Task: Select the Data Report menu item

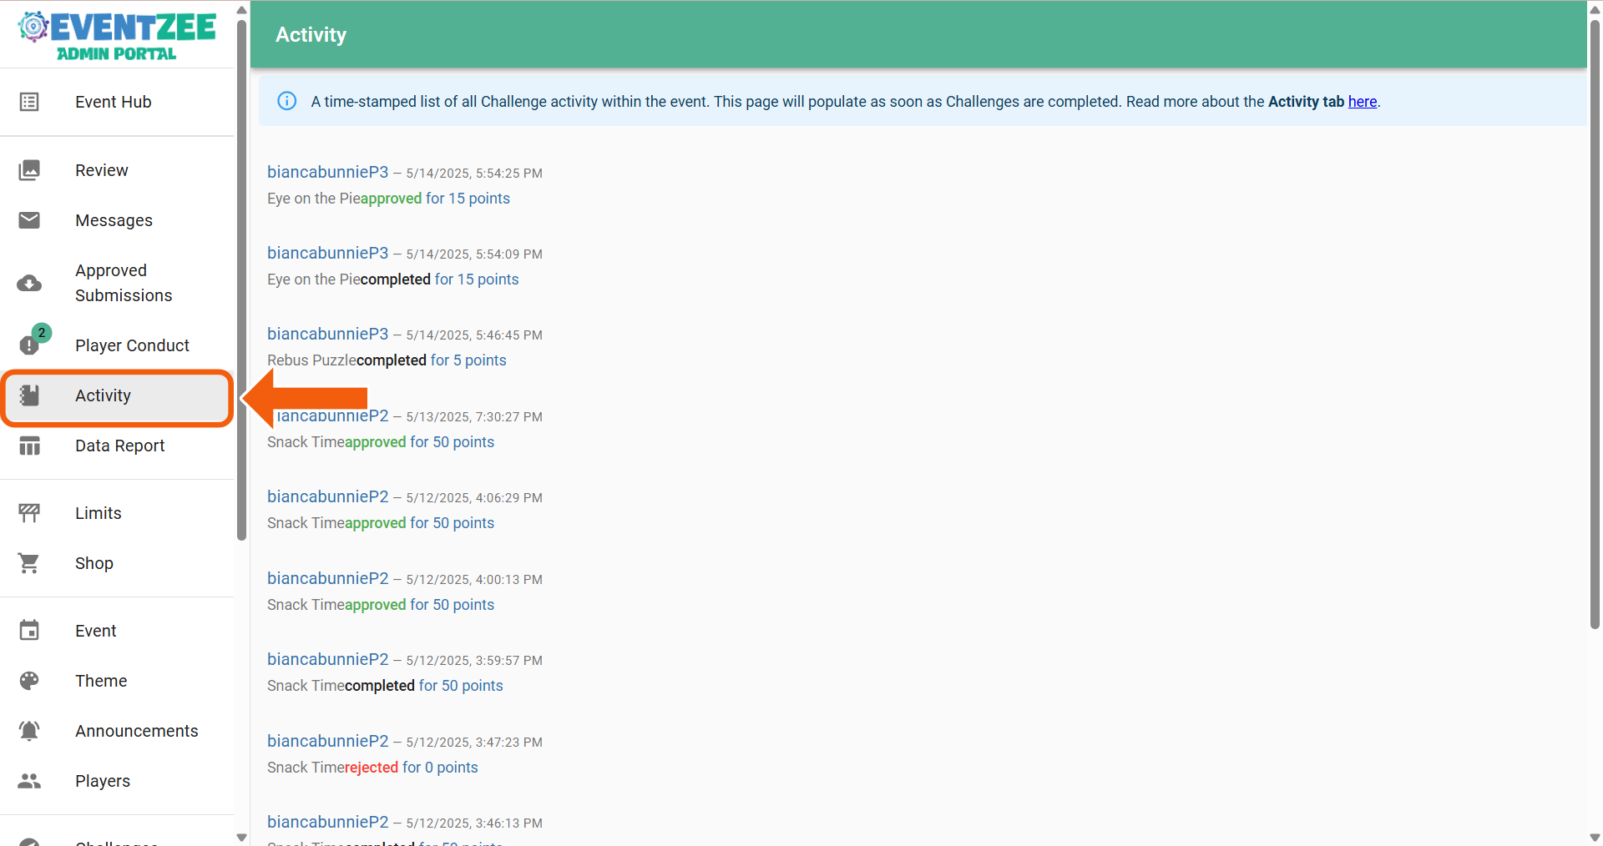Action: point(117,446)
